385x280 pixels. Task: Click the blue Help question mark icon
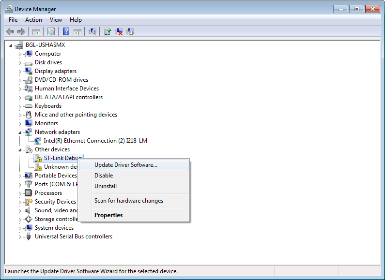[66, 31]
